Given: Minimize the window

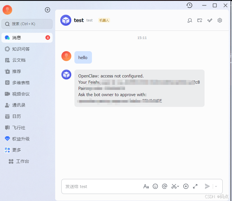Looking at the screenshot, I should pos(204,5).
